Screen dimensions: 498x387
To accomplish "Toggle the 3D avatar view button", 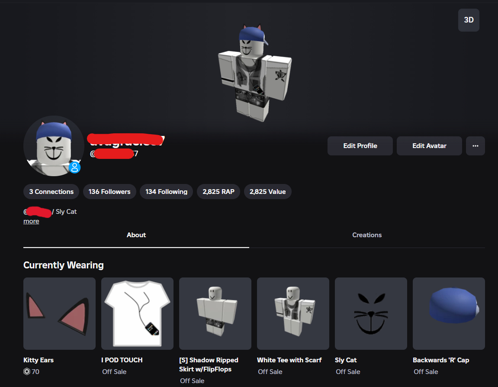I will coord(469,20).
